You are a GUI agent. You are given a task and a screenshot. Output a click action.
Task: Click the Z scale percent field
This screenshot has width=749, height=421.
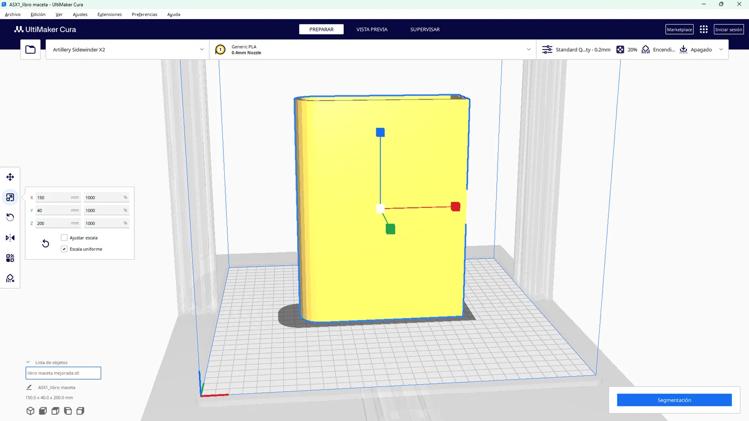tap(106, 223)
